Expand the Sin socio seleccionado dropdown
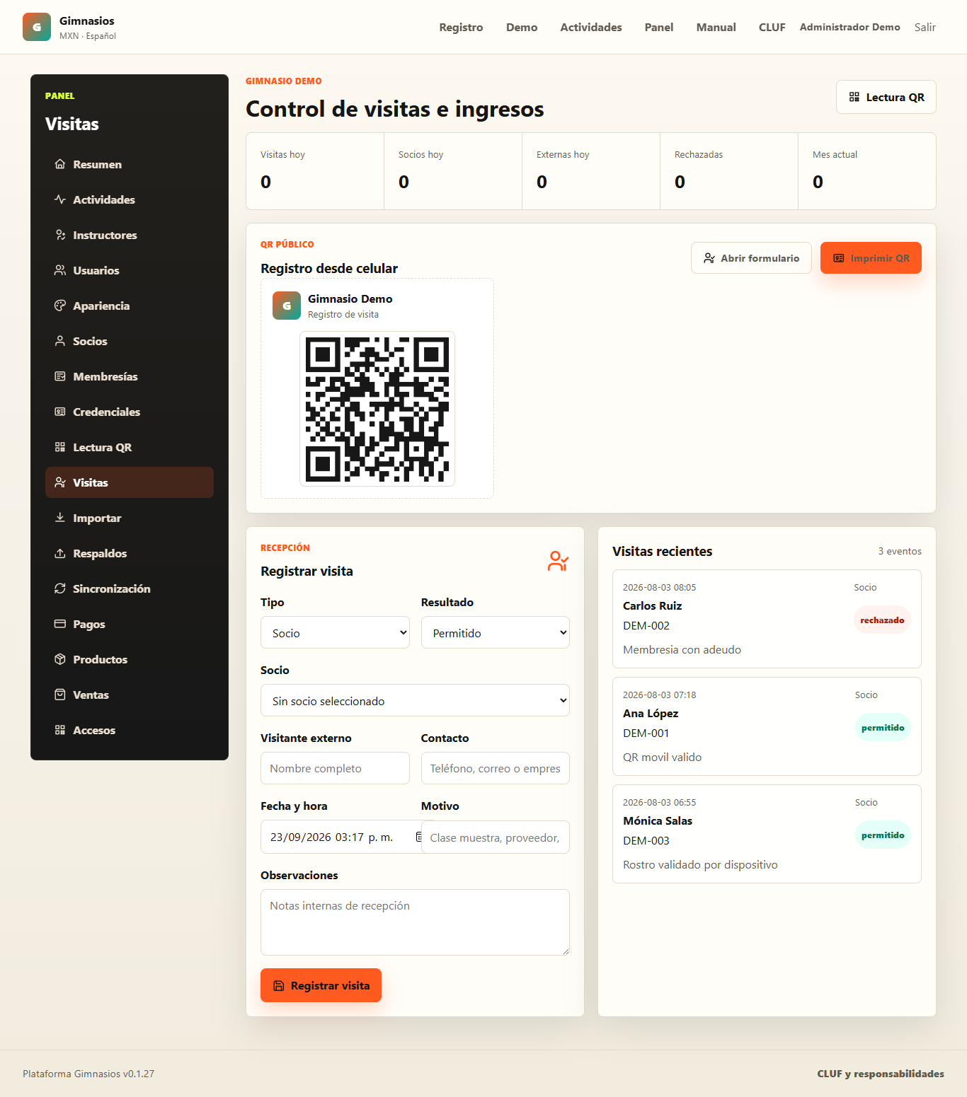967x1097 pixels. (x=415, y=700)
